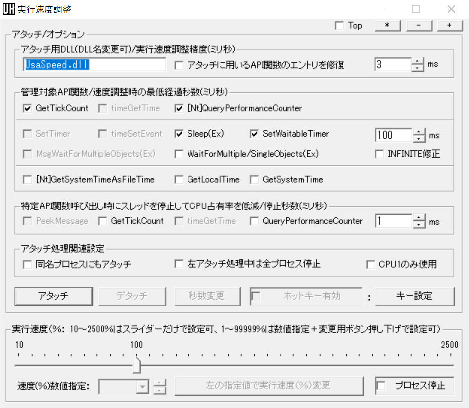The height and width of the screenshot is (408, 469).
Task: Check 左アタッチ処理中は全プロセス停止 option
Action: [x=179, y=264]
